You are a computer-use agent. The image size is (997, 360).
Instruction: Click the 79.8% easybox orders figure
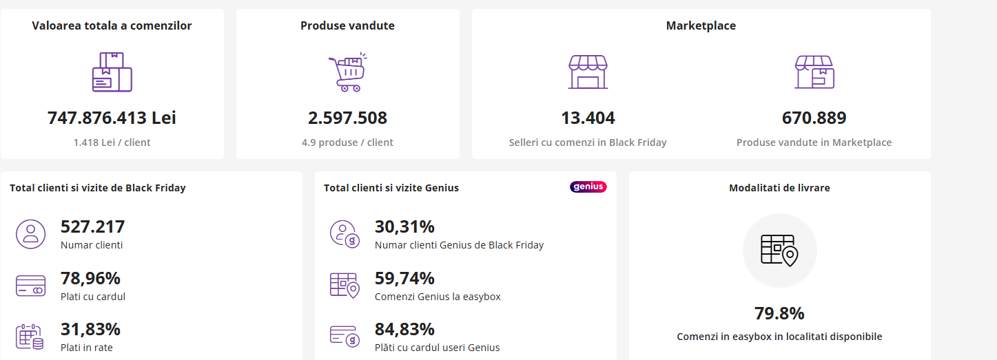pyautogui.click(x=779, y=314)
